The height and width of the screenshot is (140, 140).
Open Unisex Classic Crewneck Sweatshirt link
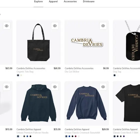click(82, 133)
